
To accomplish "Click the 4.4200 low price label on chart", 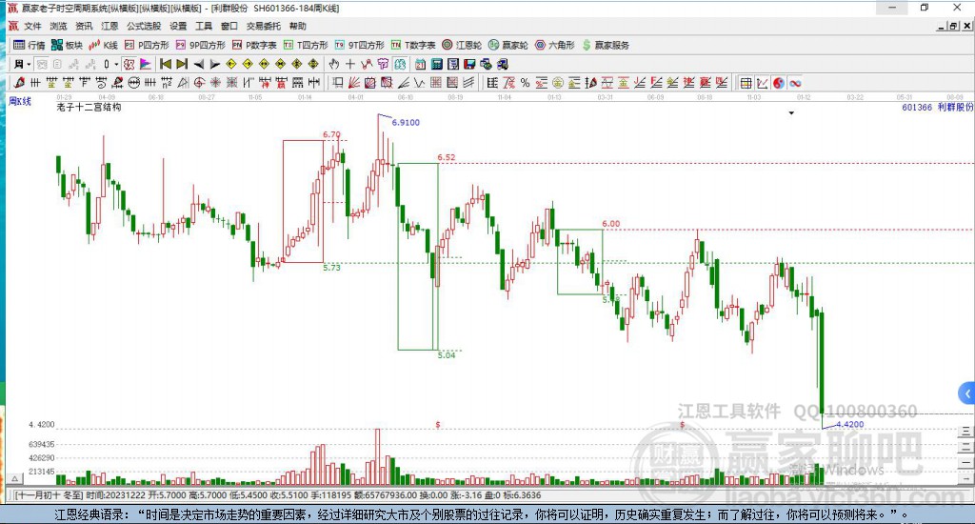I will [x=849, y=424].
